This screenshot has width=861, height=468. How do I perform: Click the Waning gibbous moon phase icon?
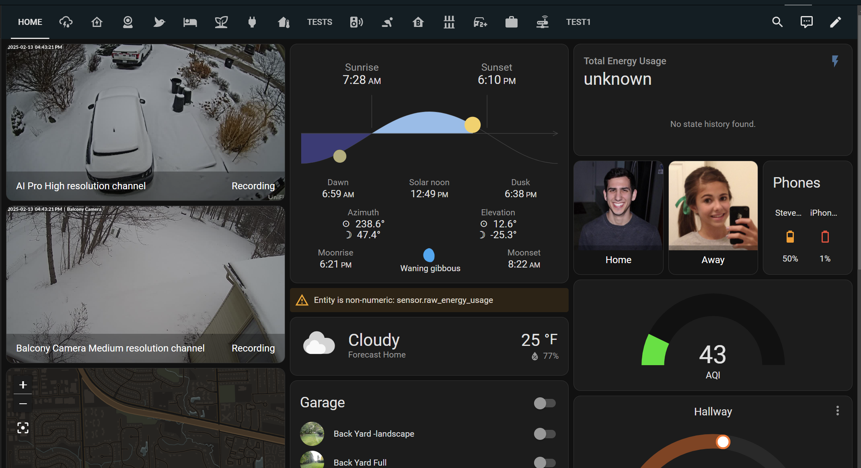(x=429, y=255)
